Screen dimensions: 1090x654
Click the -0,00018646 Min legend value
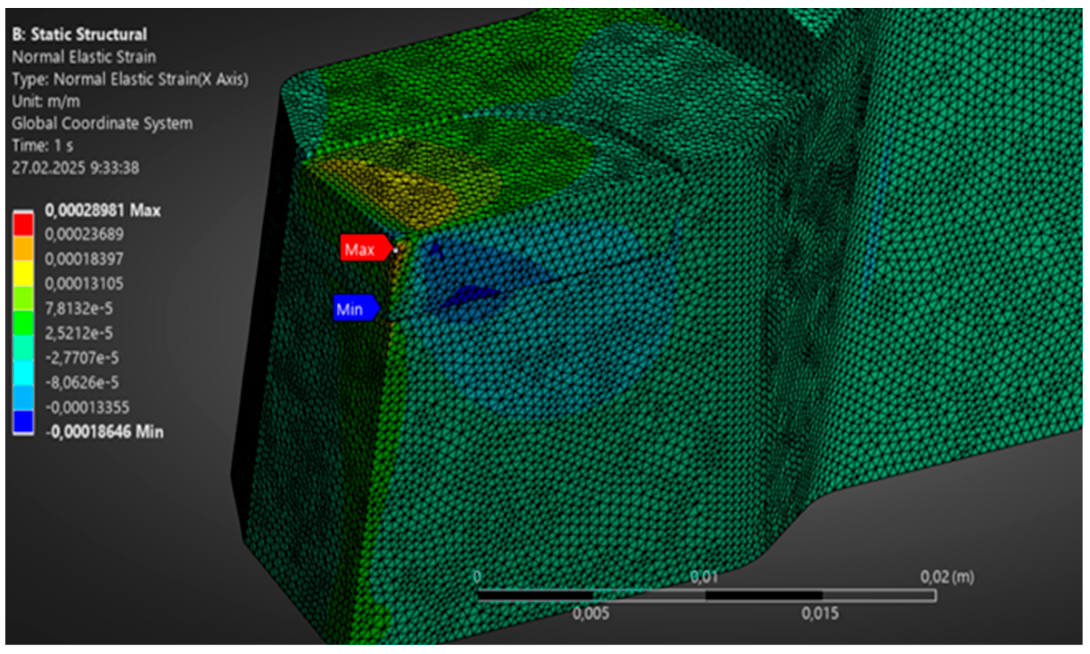pyautogui.click(x=104, y=432)
